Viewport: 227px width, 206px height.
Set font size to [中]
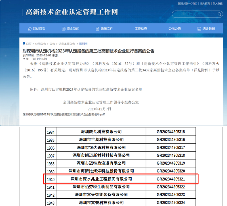[x=39, y=59]
